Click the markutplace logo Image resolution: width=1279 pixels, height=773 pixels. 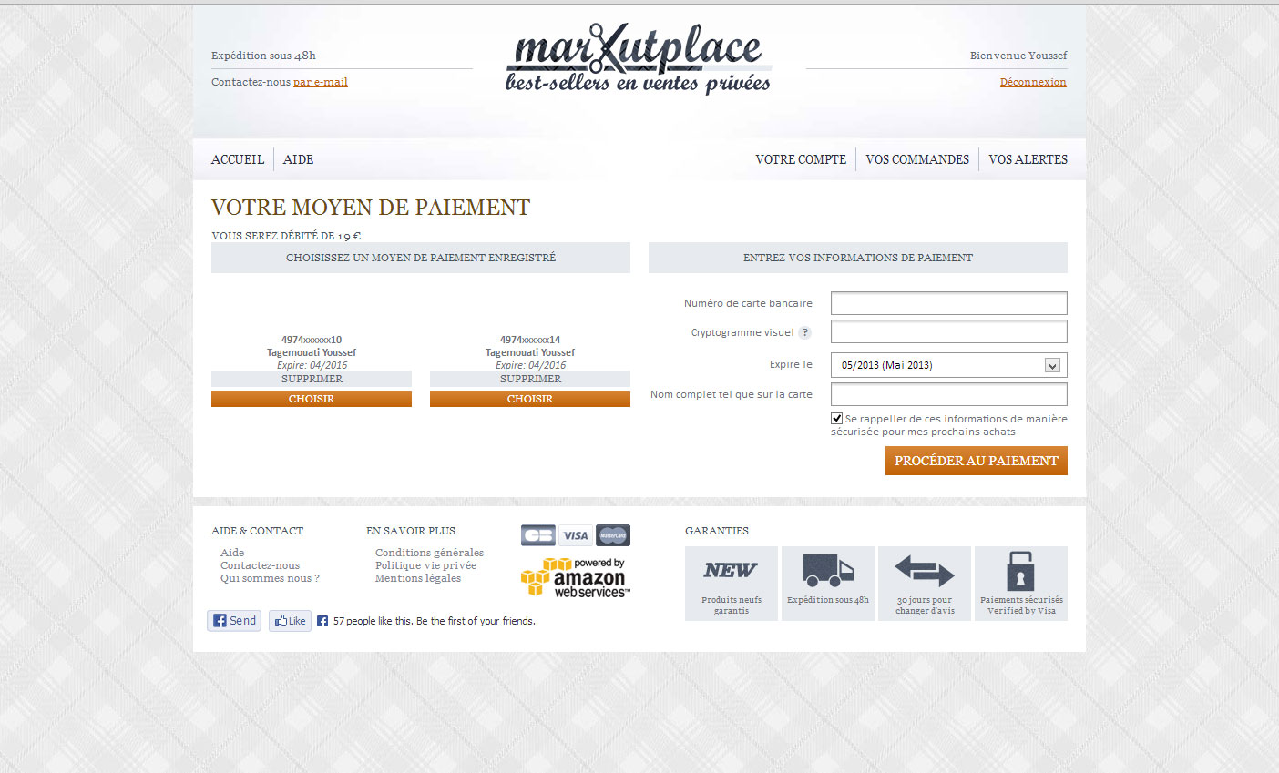point(638,59)
